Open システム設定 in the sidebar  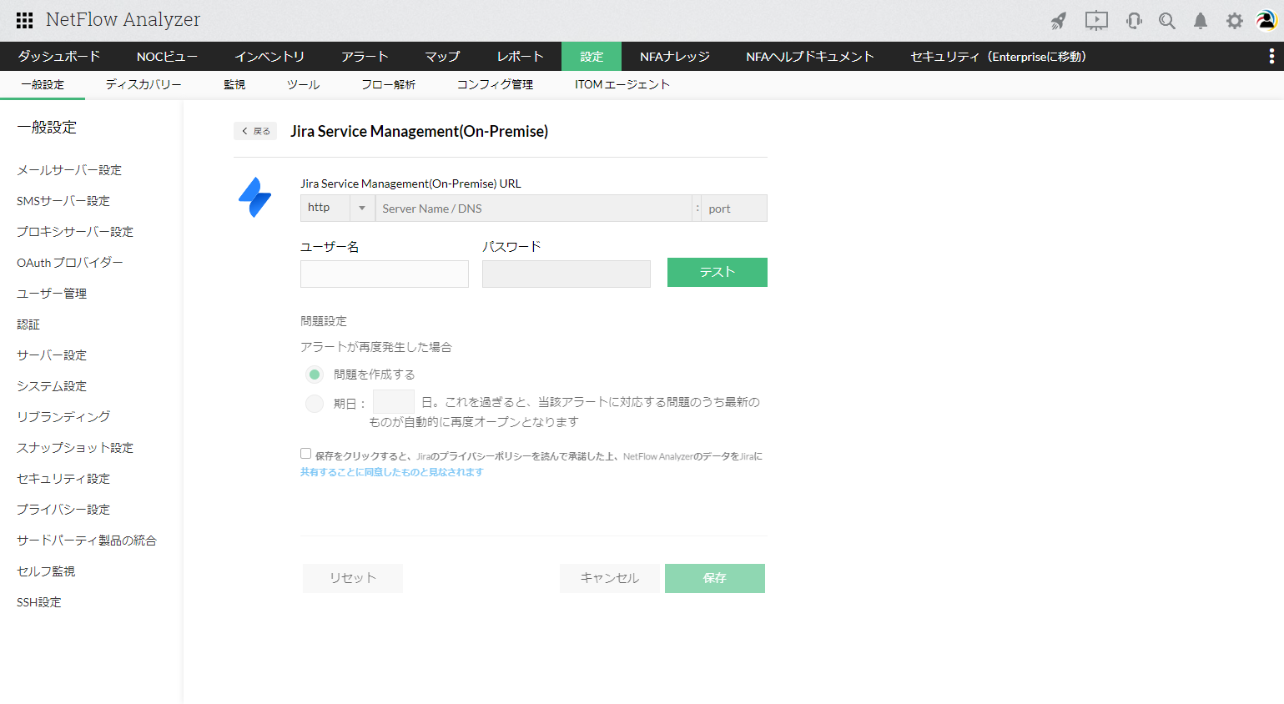[x=52, y=386]
